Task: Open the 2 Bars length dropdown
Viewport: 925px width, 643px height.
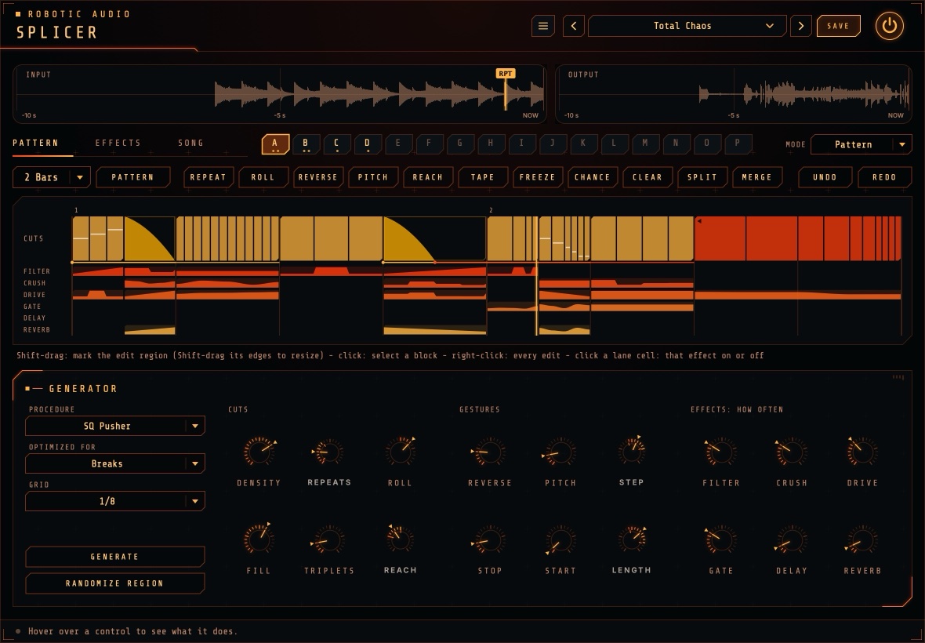Action: (x=51, y=177)
